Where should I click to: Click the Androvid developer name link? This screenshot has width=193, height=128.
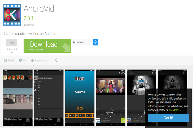(29, 25)
